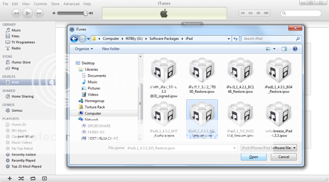
Task: Click the Next track button in iTunes
Action: tap(39, 13)
